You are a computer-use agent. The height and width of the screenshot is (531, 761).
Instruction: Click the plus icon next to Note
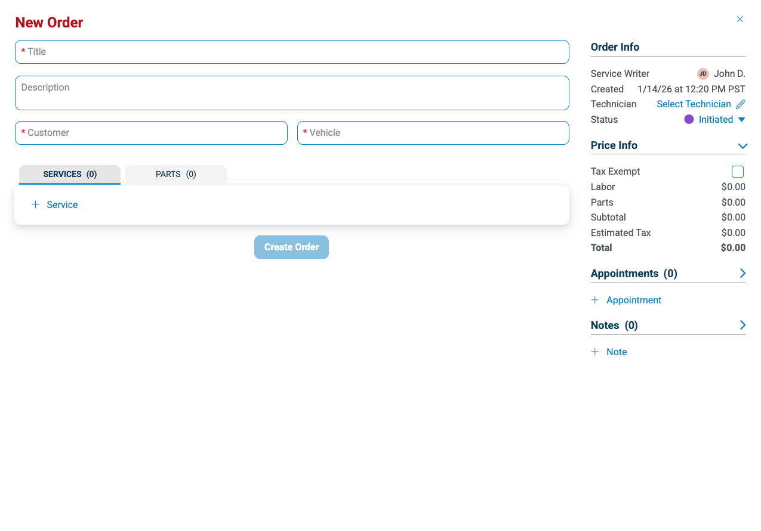click(x=594, y=352)
